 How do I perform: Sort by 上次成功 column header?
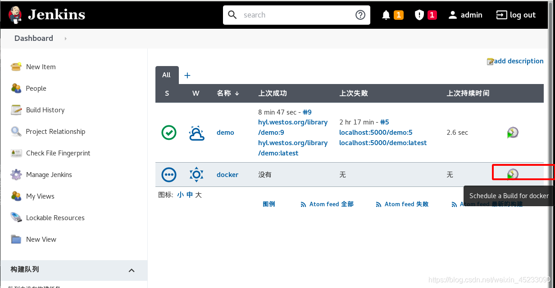[x=273, y=93]
